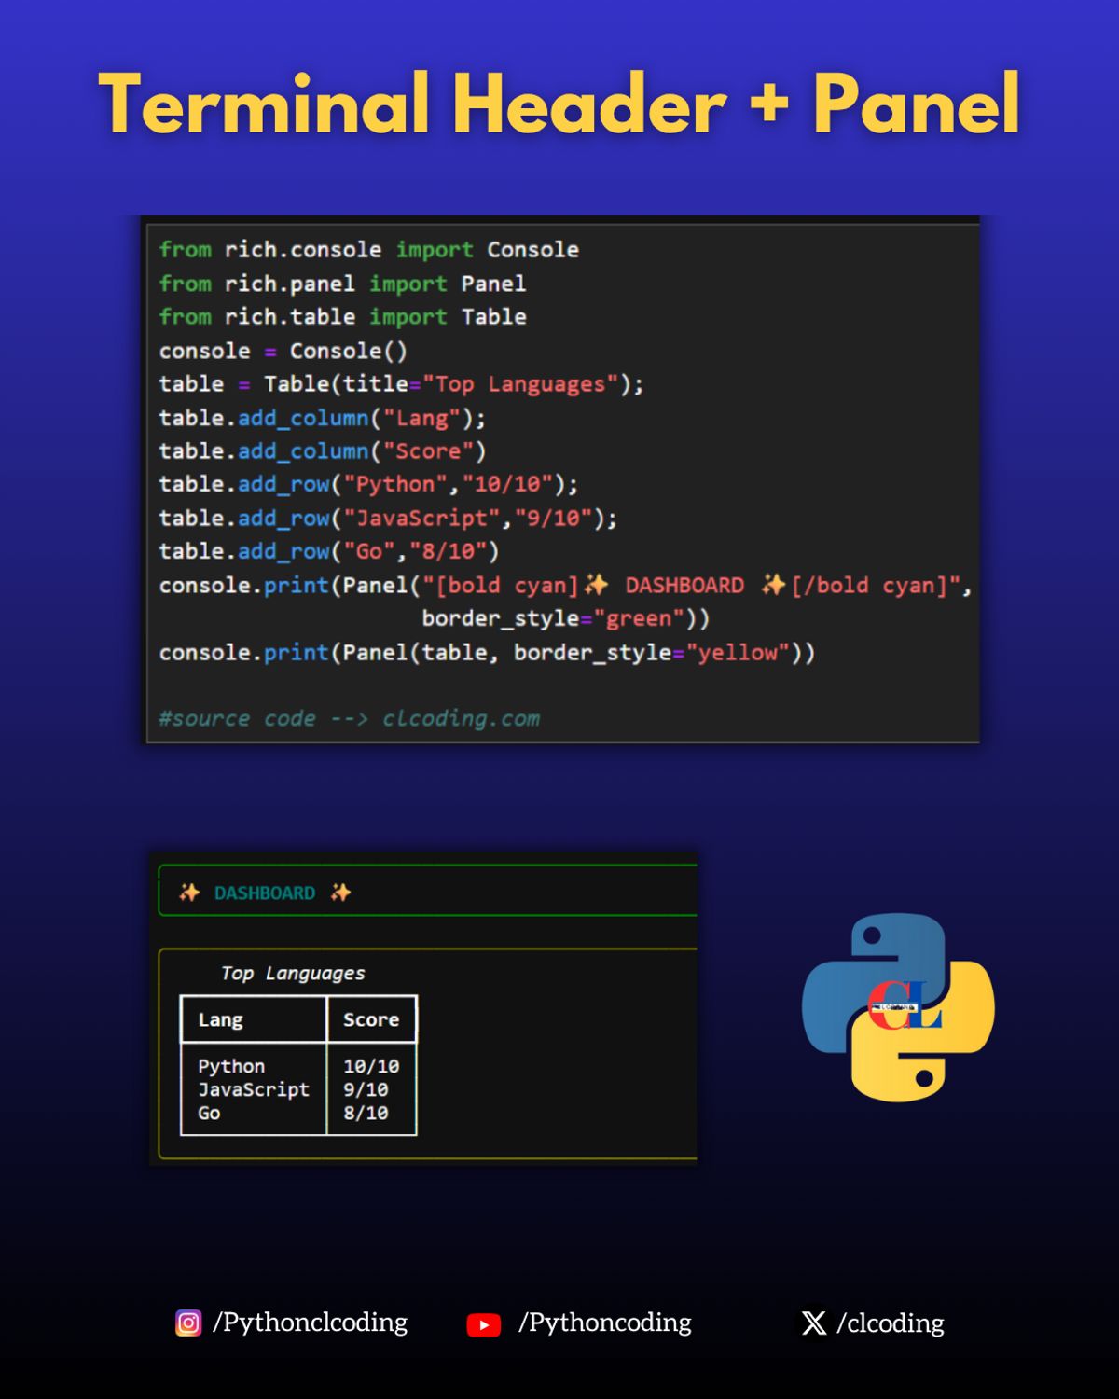The height and width of the screenshot is (1399, 1119).
Task: Click the sparkle emoji before DASHBOARD in code
Action: (x=596, y=585)
